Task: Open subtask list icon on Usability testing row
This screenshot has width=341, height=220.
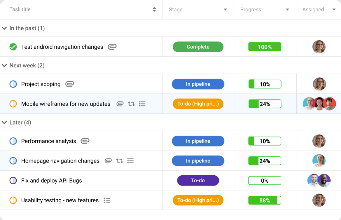Action: coord(107,200)
